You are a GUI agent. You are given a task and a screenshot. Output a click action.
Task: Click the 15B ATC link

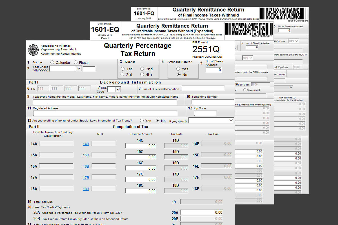pos(86,155)
